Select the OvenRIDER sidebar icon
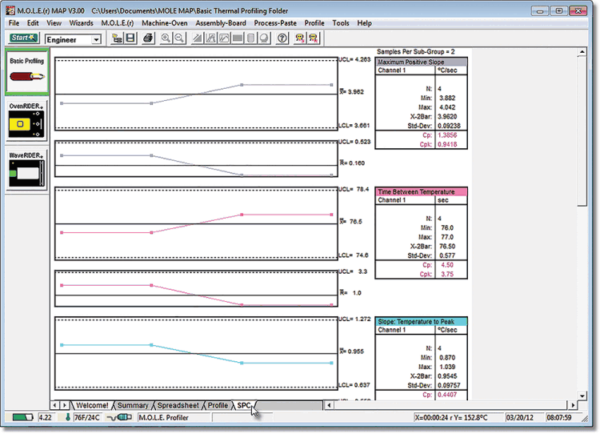The width and height of the screenshot is (600, 434). [27, 123]
